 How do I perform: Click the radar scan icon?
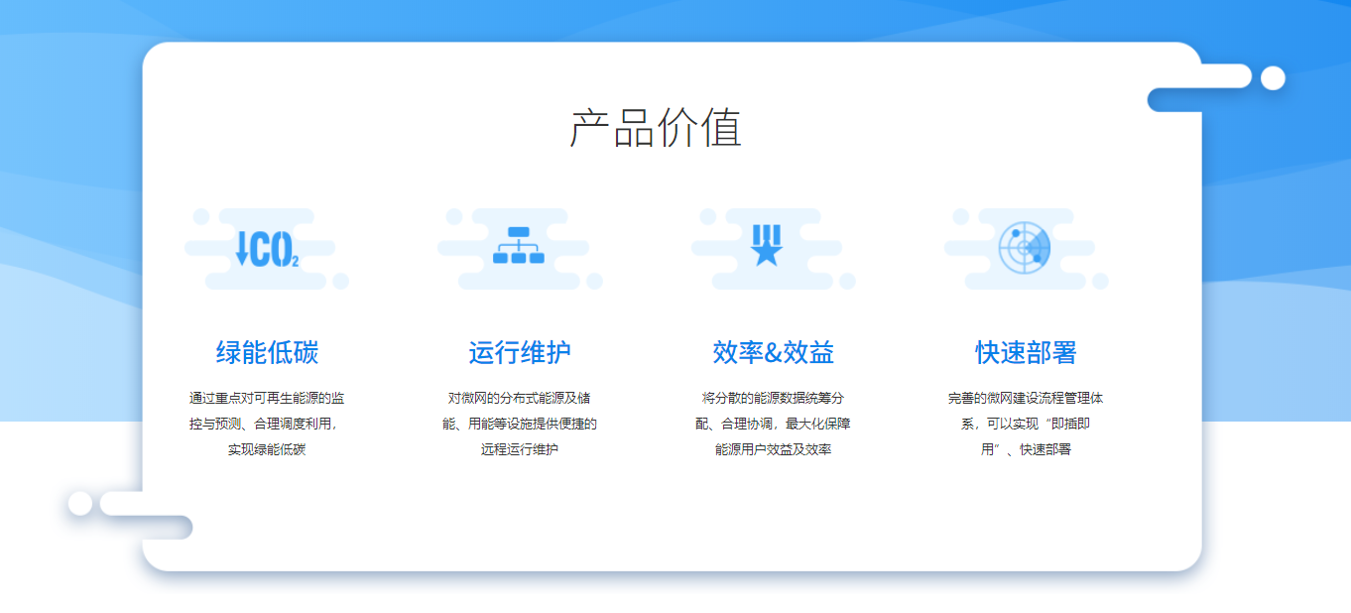[x=1025, y=247]
